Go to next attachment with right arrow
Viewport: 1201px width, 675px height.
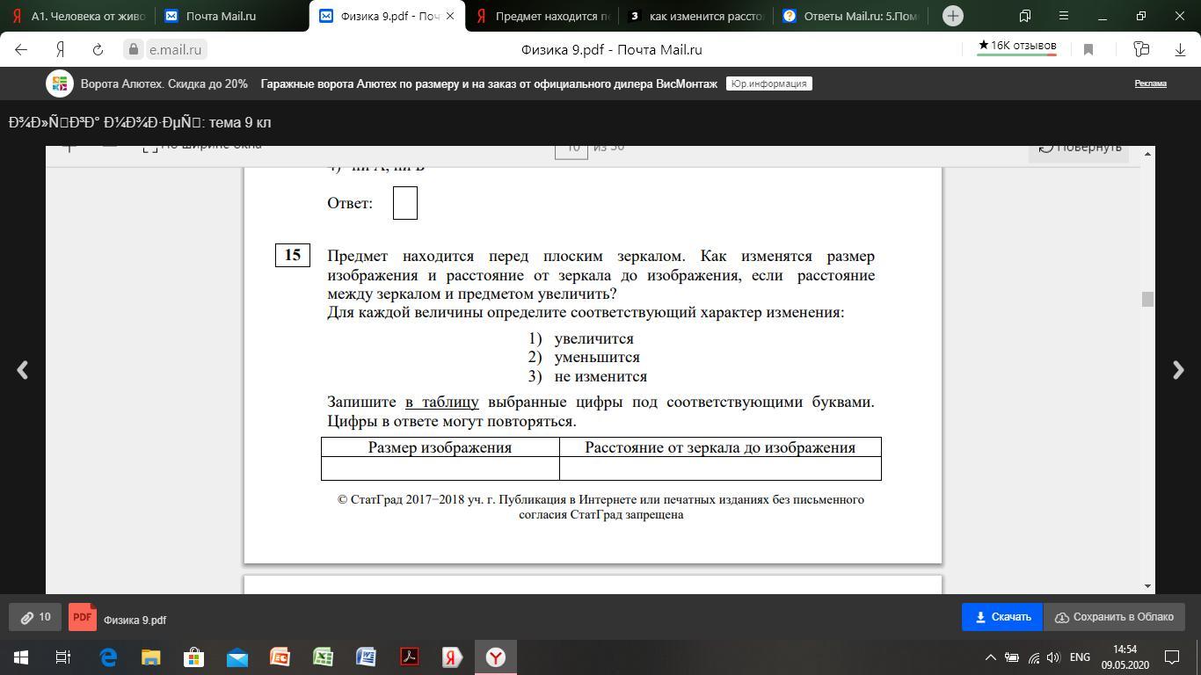(1178, 370)
